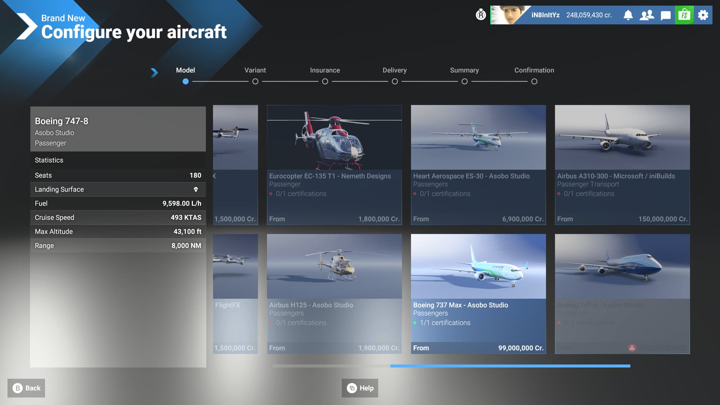This screenshot has width=720, height=405.
Task: Select the Insurance step circle
Action: pos(325,81)
